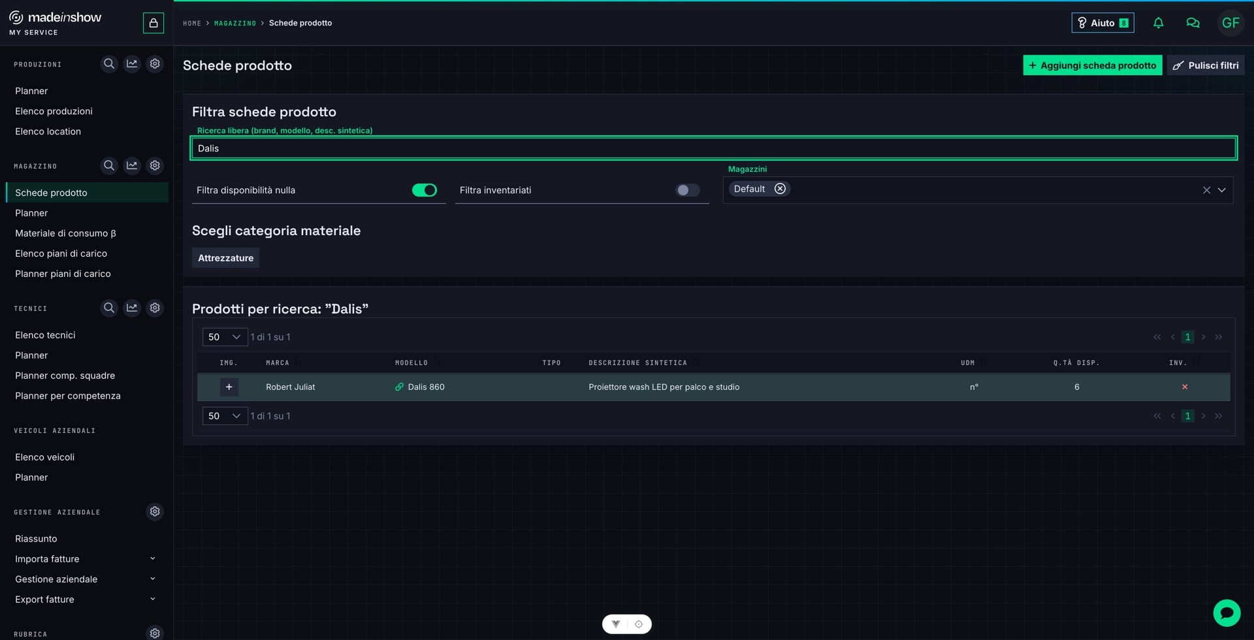Screen dimensions: 1254x640
Task: Clear all selected warehouses with the X
Action: coord(1206,190)
